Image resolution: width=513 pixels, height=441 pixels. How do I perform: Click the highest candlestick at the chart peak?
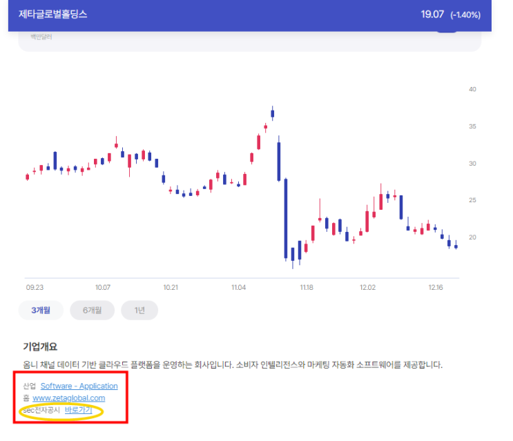(x=273, y=113)
